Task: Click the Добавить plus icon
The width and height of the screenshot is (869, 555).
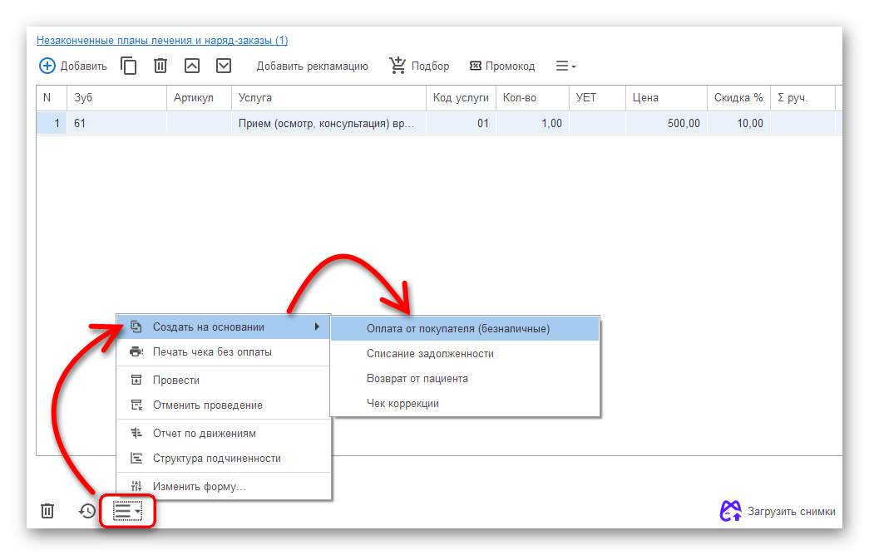Action: click(47, 66)
